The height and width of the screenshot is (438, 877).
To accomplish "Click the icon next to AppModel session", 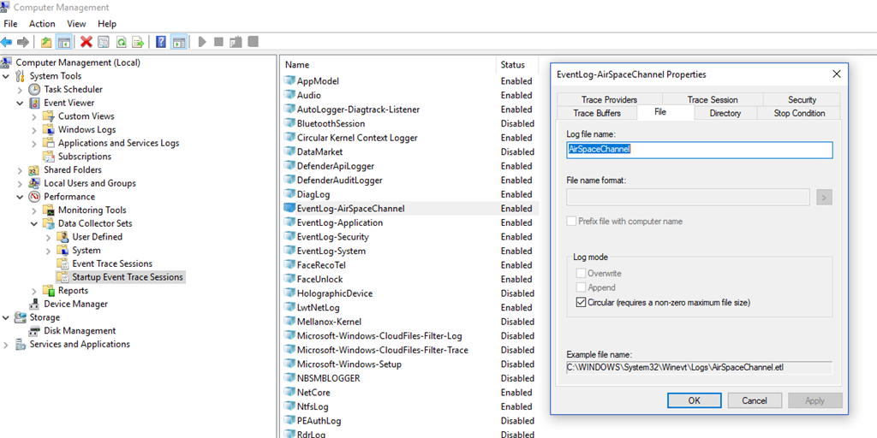I will [x=289, y=81].
